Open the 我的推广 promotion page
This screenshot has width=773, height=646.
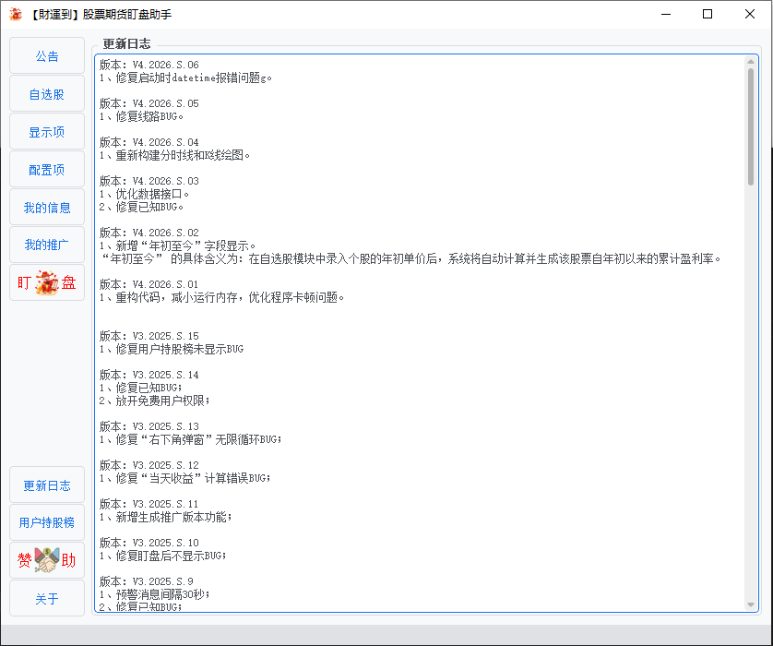46,245
